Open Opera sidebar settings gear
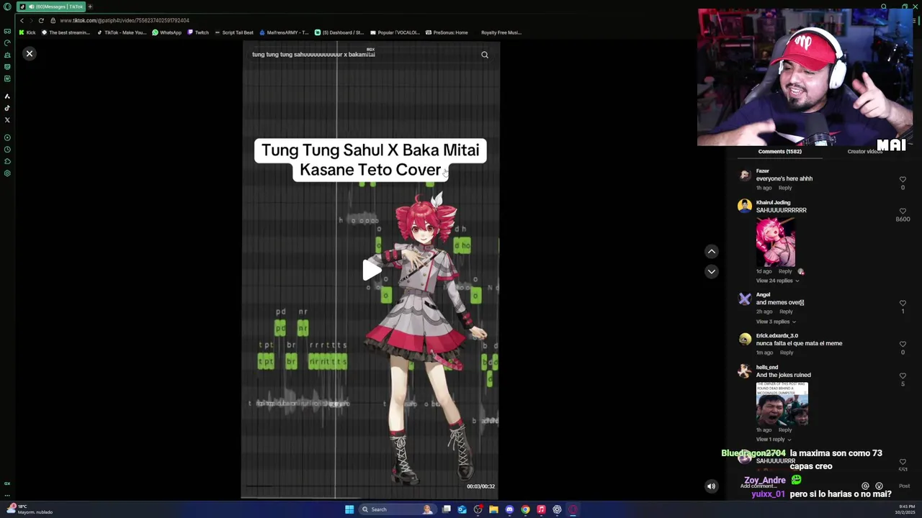Viewport: 922px width, 518px height. pos(7,173)
